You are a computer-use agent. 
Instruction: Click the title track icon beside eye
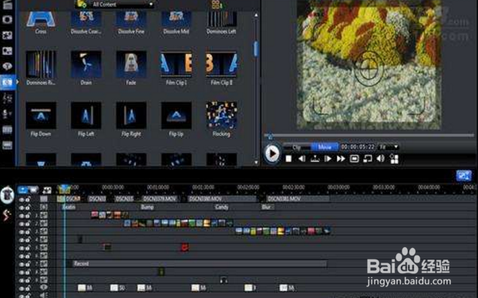tap(44, 288)
